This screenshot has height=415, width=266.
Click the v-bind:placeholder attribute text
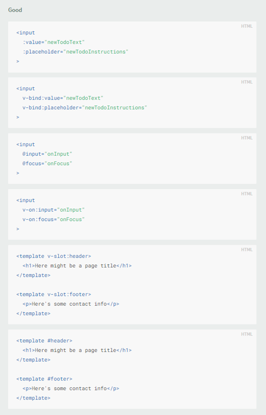pyautogui.click(x=51, y=108)
